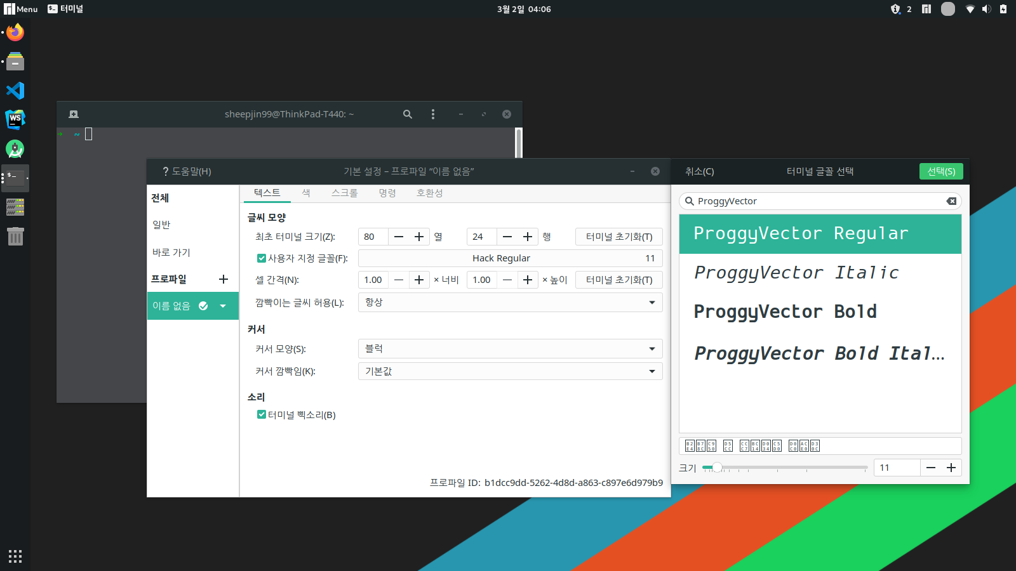1016x571 pixels.
Task: Click the Cancel button in font chooser
Action: tap(700, 171)
